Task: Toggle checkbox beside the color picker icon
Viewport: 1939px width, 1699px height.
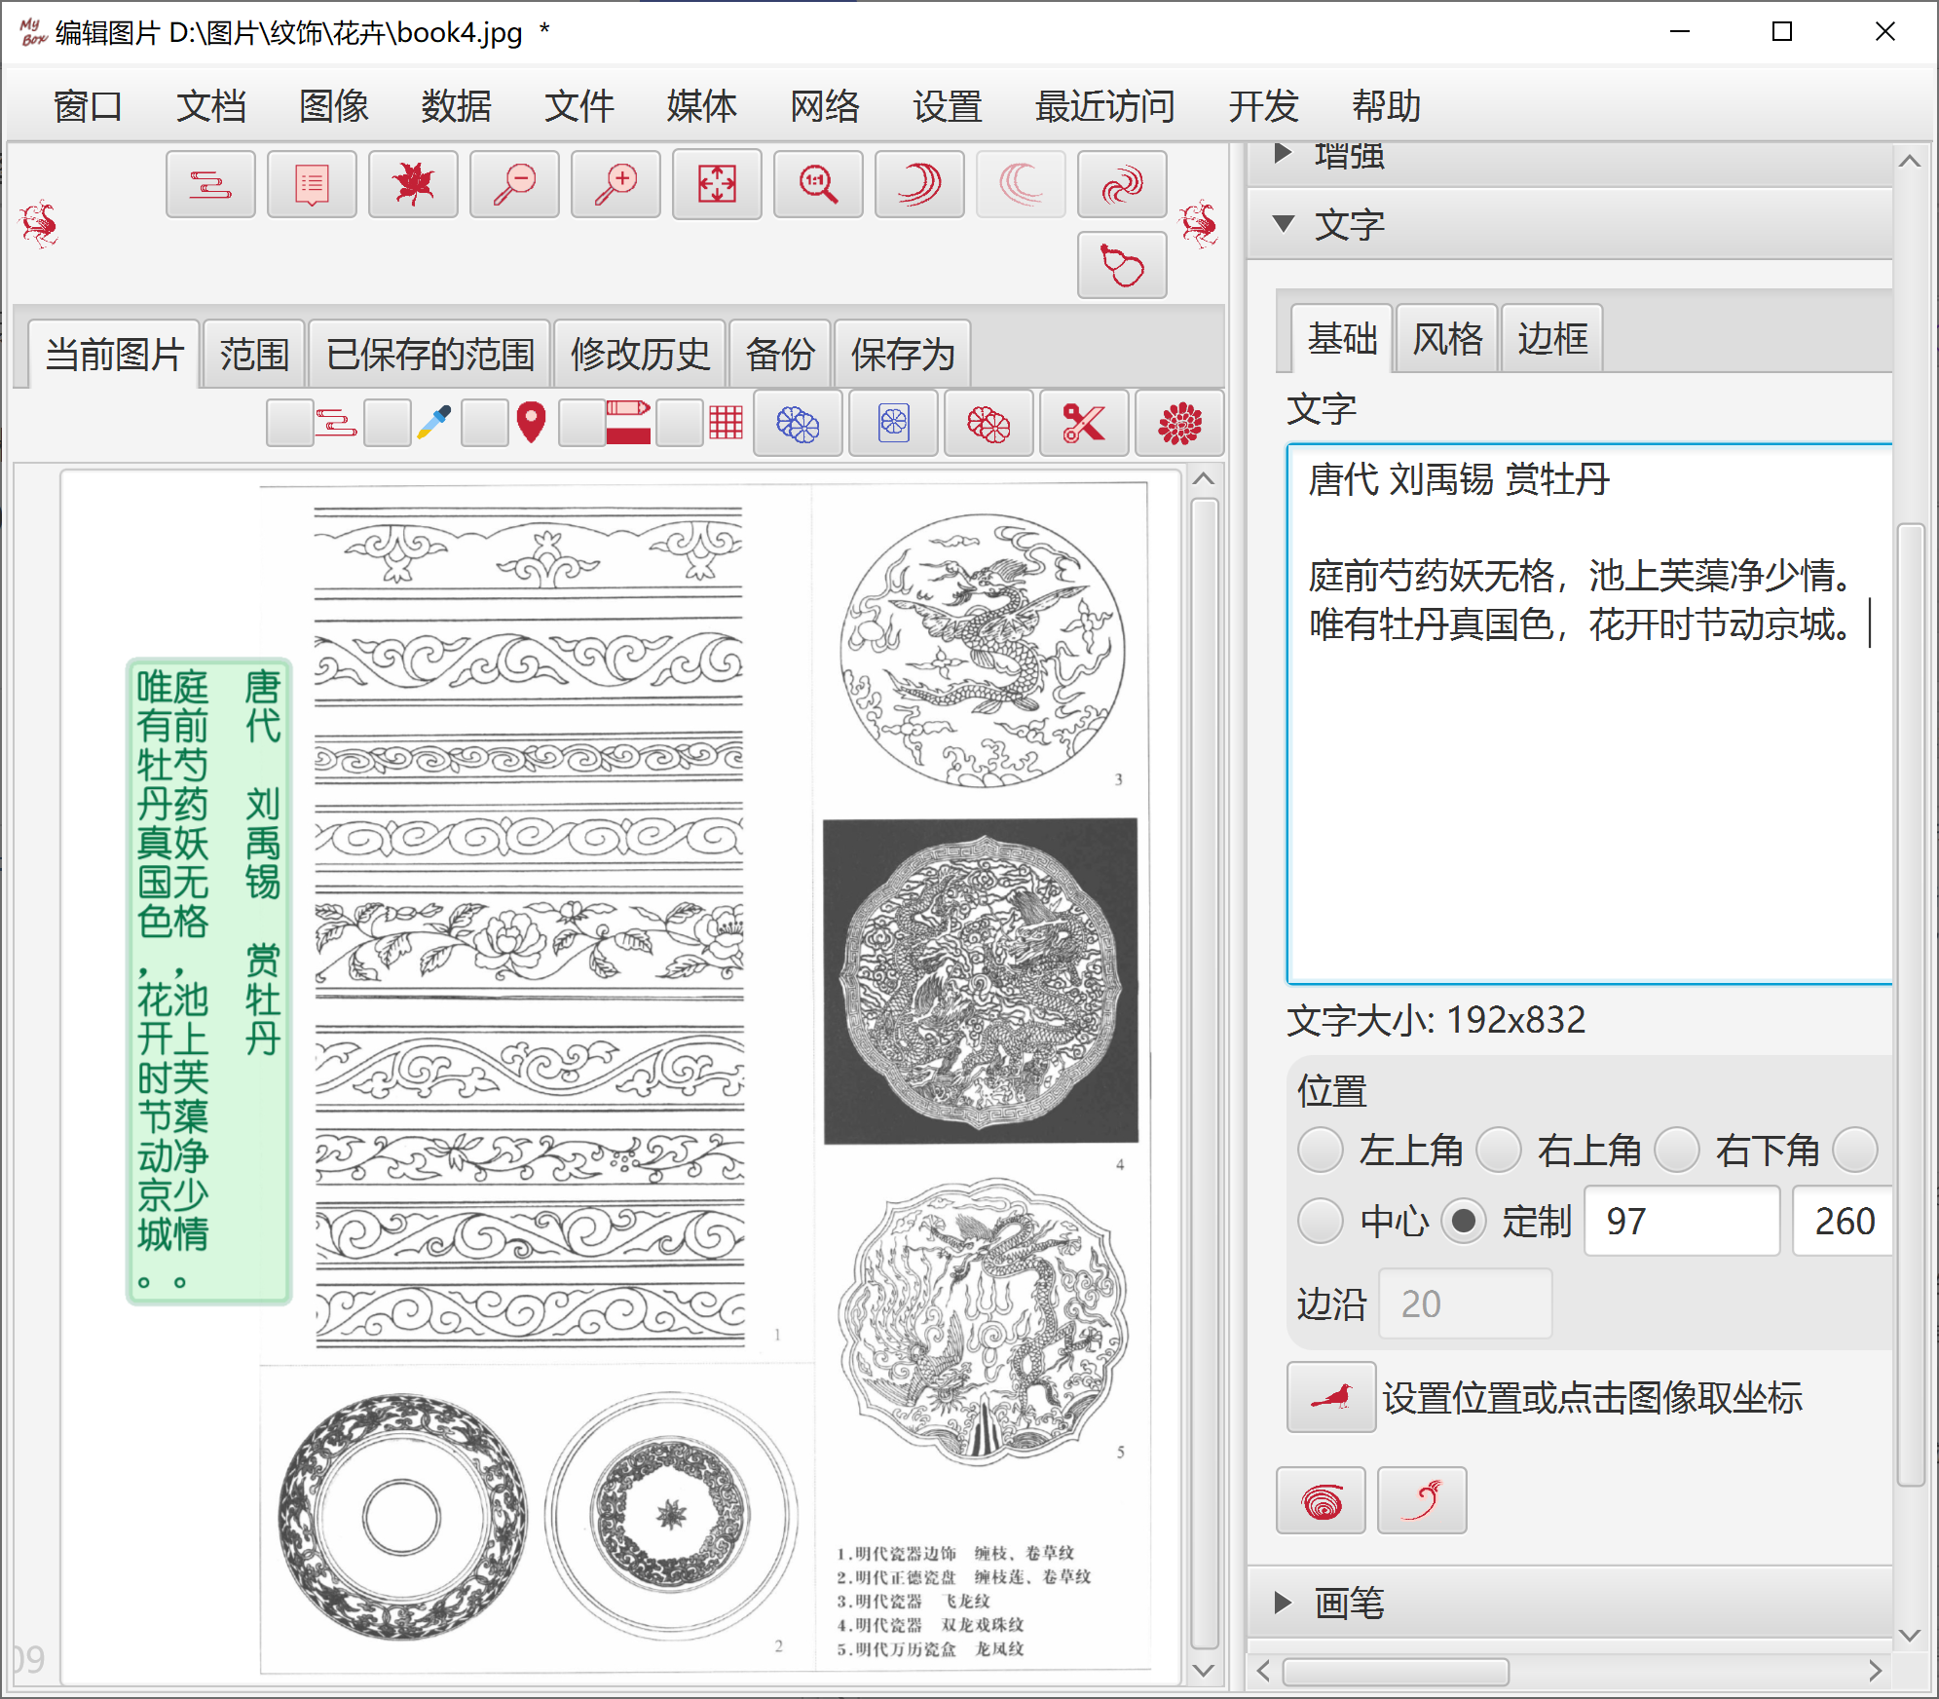Action: (x=387, y=424)
